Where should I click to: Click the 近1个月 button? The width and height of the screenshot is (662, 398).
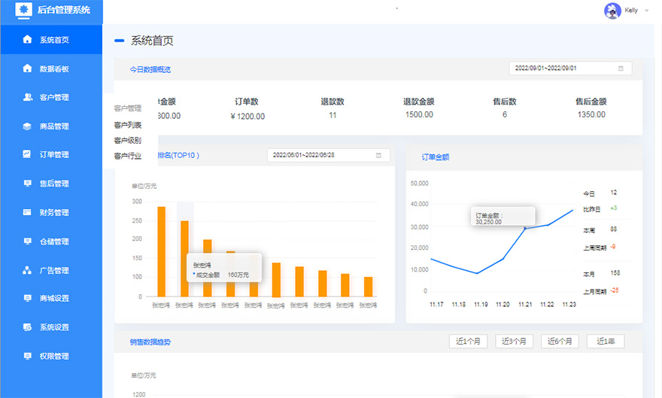pos(470,342)
